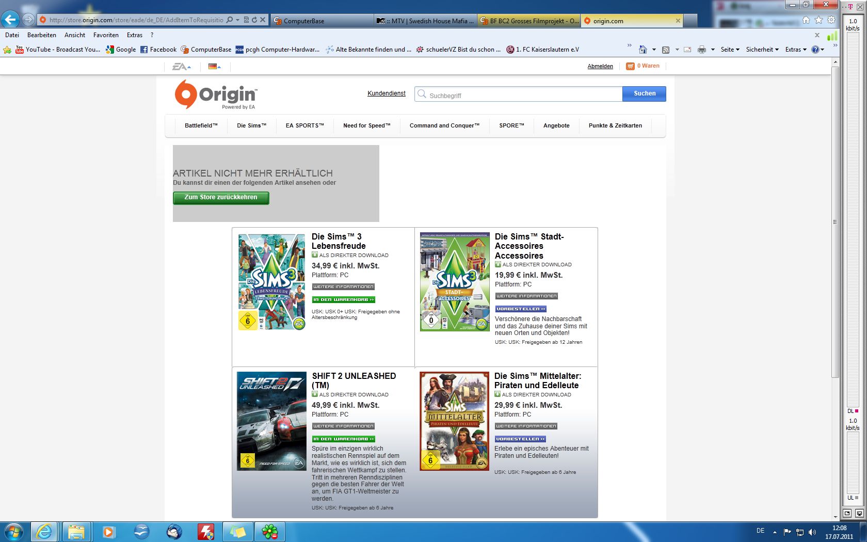Expand the address bar history dropdown arrow
867x542 pixels.
point(237,20)
